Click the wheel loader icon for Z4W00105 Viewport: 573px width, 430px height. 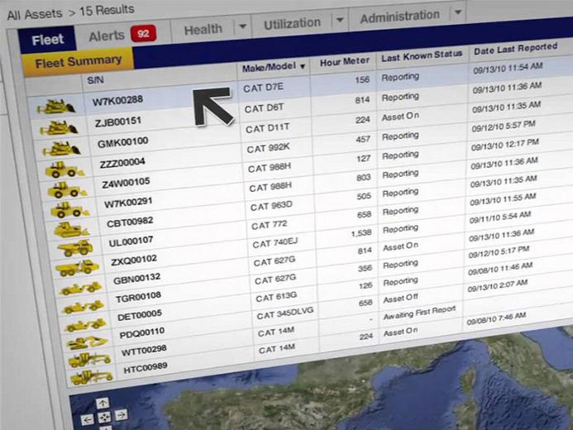[68, 190]
